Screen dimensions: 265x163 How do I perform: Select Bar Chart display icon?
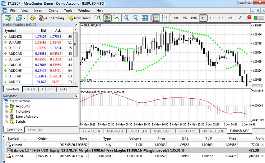(x=98, y=18)
